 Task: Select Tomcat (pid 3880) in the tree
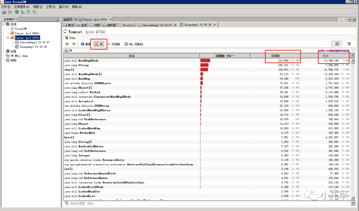[27, 33]
